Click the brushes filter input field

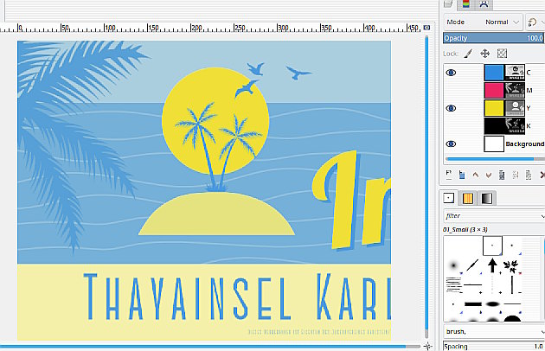pos(490,216)
